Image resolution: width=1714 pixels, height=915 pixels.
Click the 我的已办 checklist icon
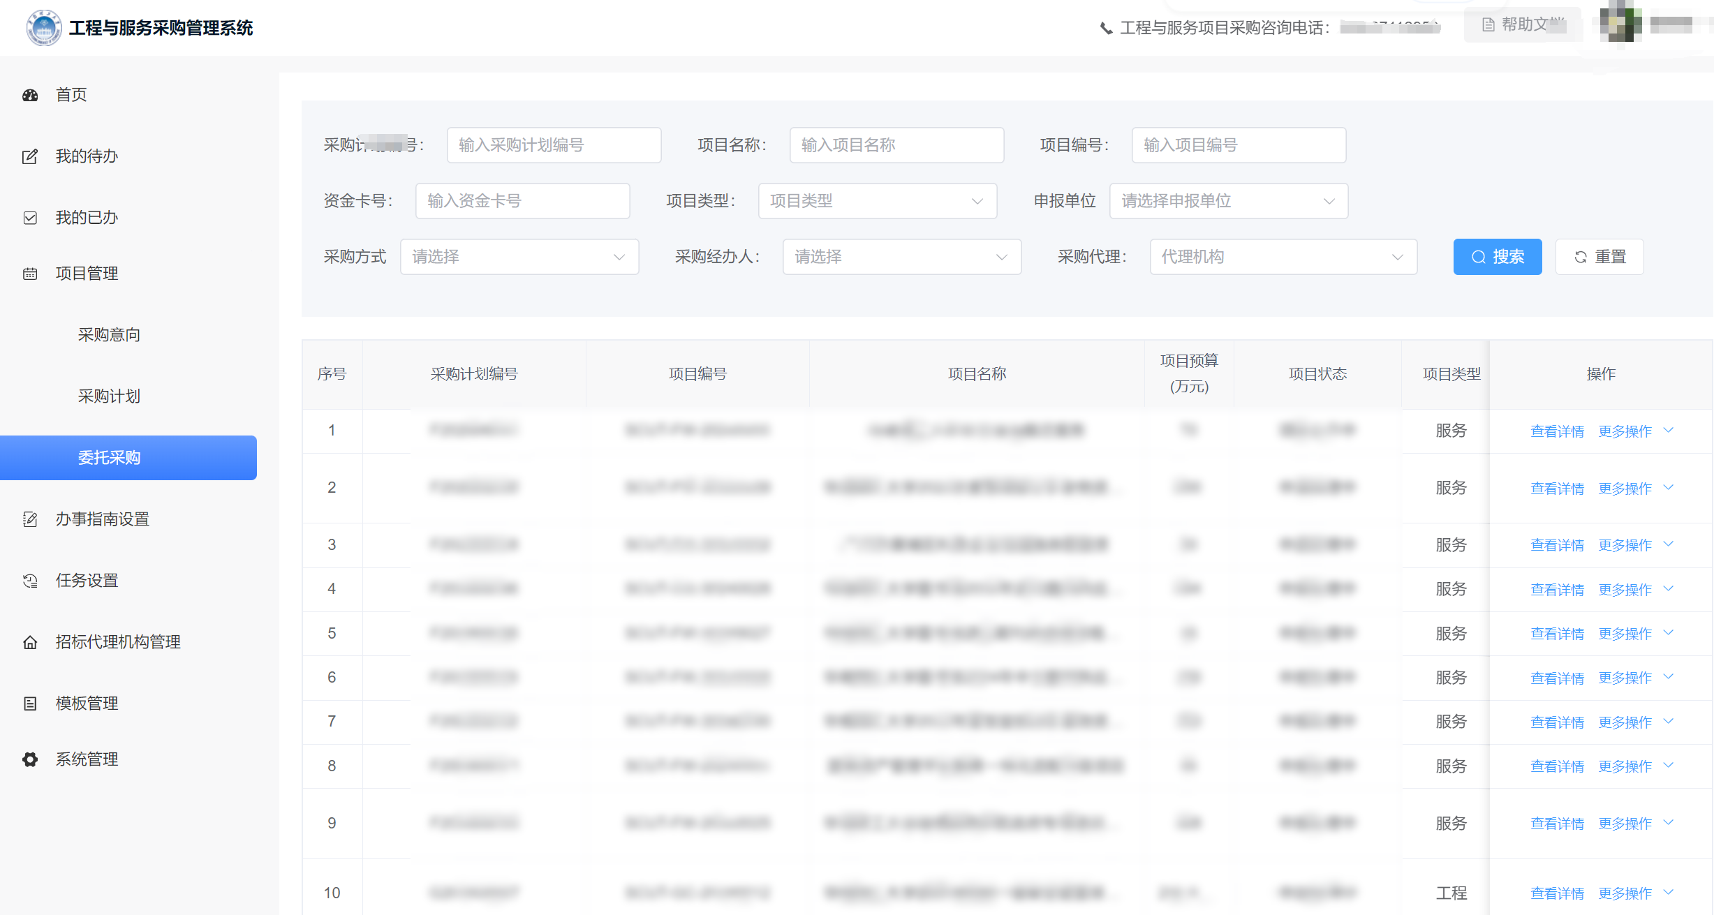[31, 218]
